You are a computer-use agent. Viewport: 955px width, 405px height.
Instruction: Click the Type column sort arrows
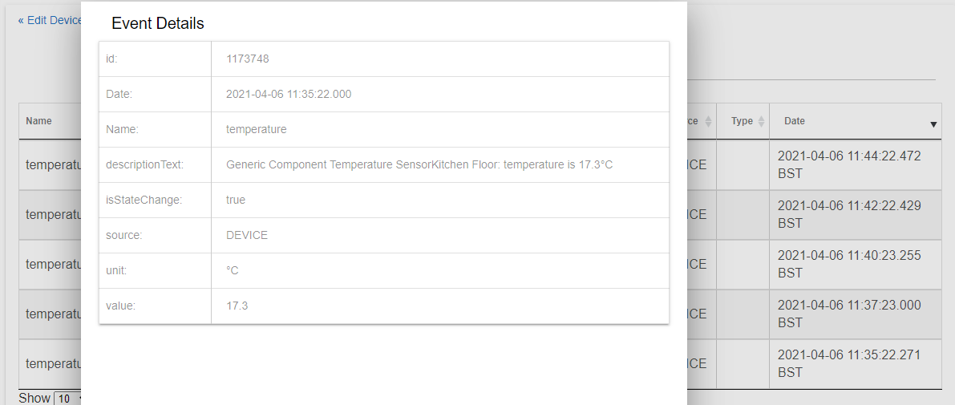point(761,121)
